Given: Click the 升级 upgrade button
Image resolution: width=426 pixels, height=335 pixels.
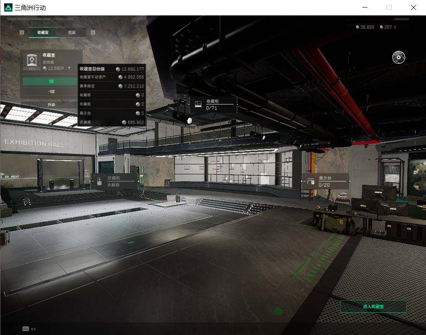Looking at the screenshot, I should (x=51, y=105).
